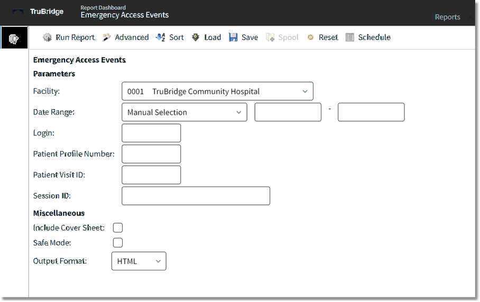Click the Schedule list icon

[x=349, y=37]
